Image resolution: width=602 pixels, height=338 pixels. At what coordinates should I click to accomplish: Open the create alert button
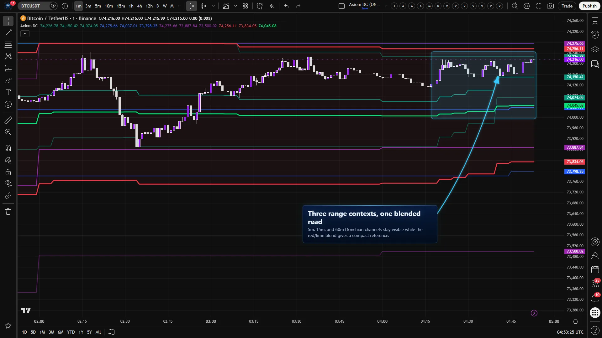click(x=260, y=6)
